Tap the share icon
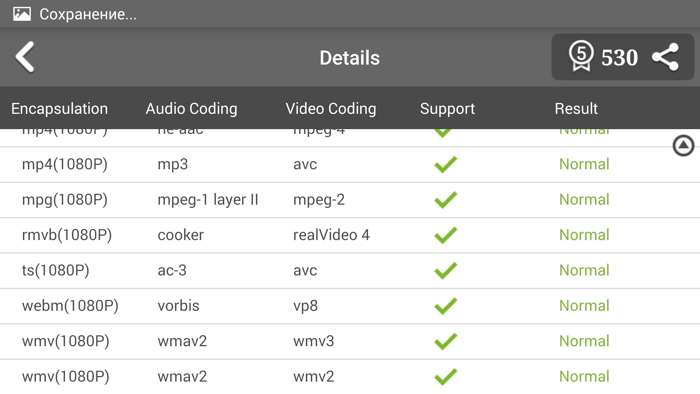 point(665,57)
